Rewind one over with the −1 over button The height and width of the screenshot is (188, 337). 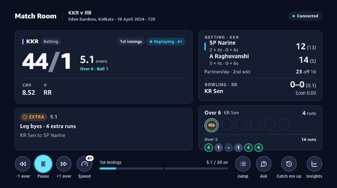[23, 164]
